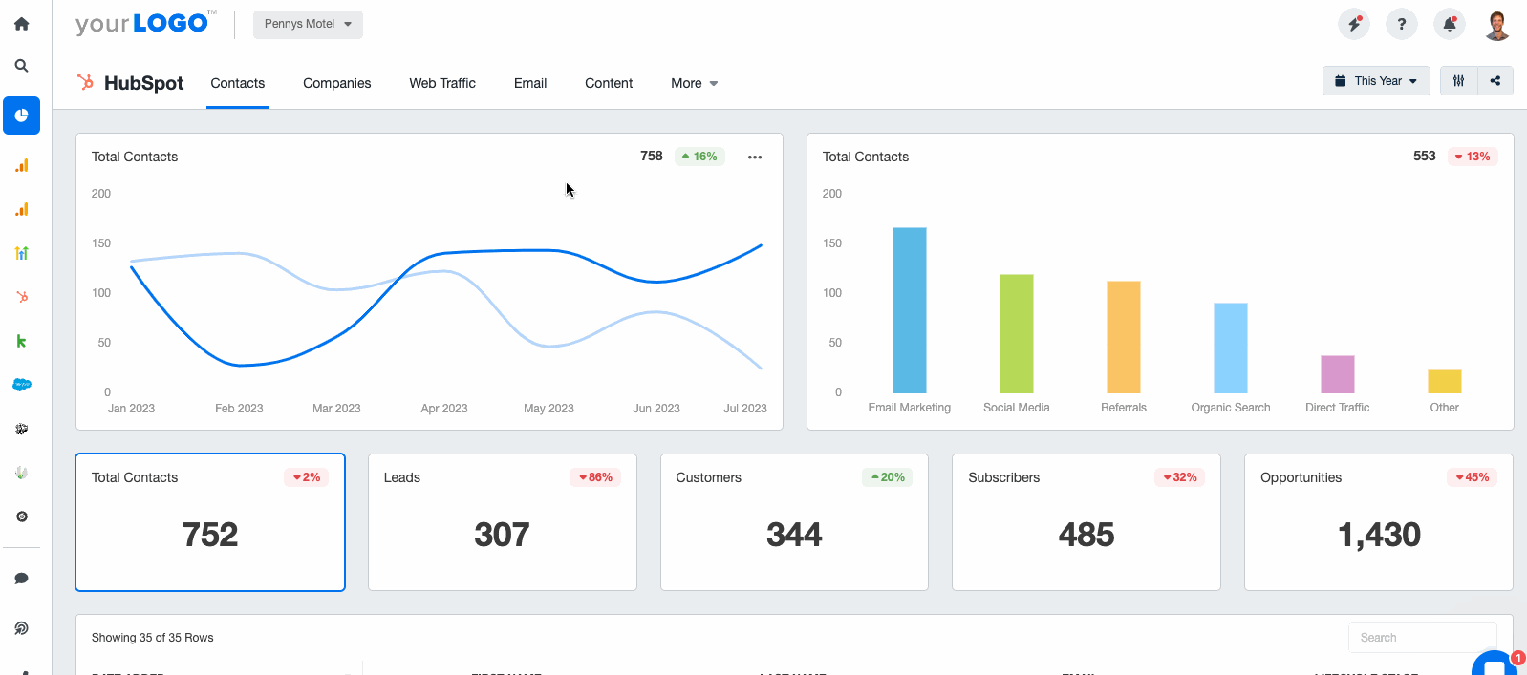Click the table Search input field
1527x675 pixels.
[x=1421, y=638]
